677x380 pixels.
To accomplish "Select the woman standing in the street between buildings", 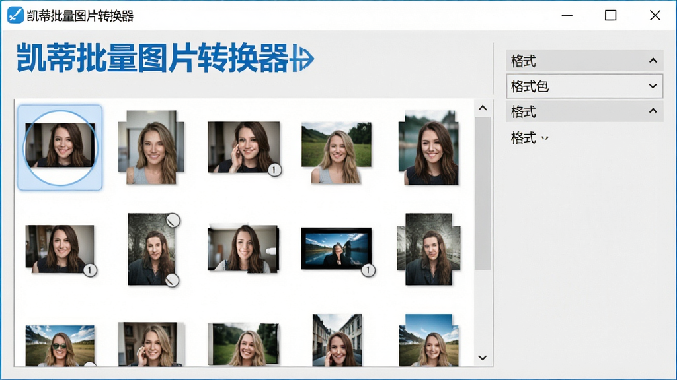I will click(337, 340).
